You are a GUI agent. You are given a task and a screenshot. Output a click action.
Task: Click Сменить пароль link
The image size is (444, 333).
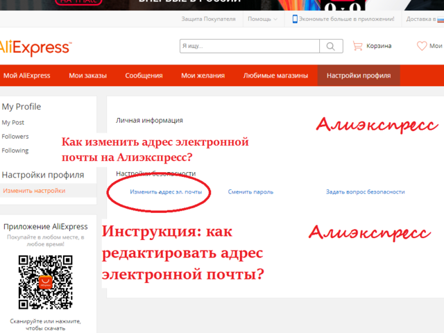pos(250,191)
